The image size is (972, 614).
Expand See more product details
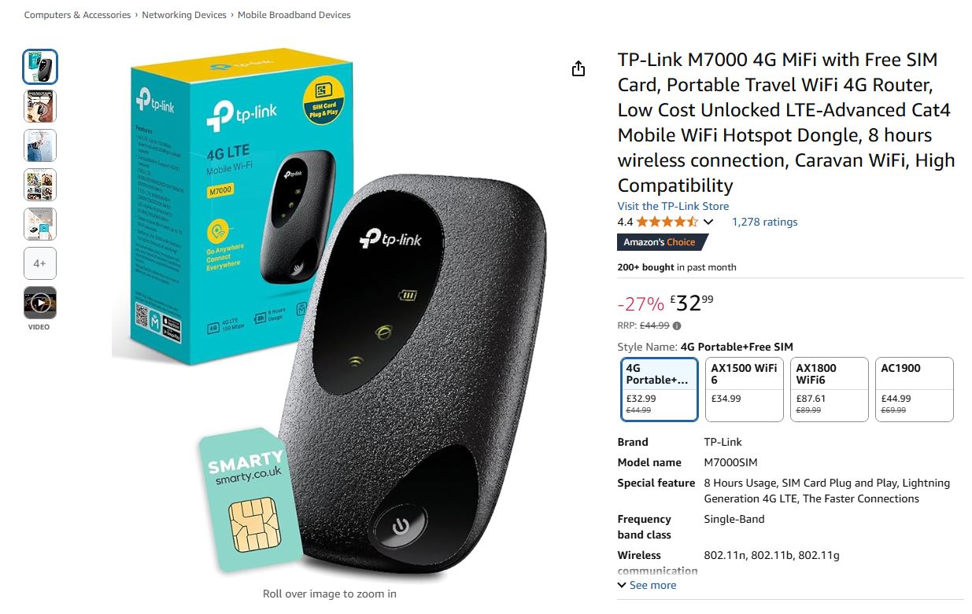[x=647, y=585]
